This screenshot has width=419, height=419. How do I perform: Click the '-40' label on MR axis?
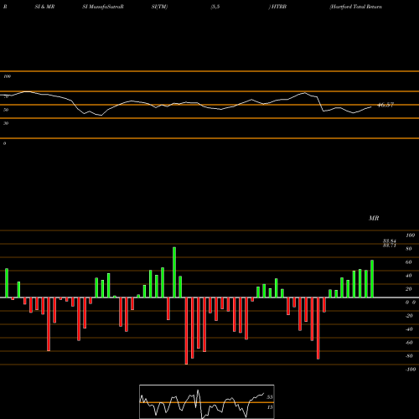409,329
